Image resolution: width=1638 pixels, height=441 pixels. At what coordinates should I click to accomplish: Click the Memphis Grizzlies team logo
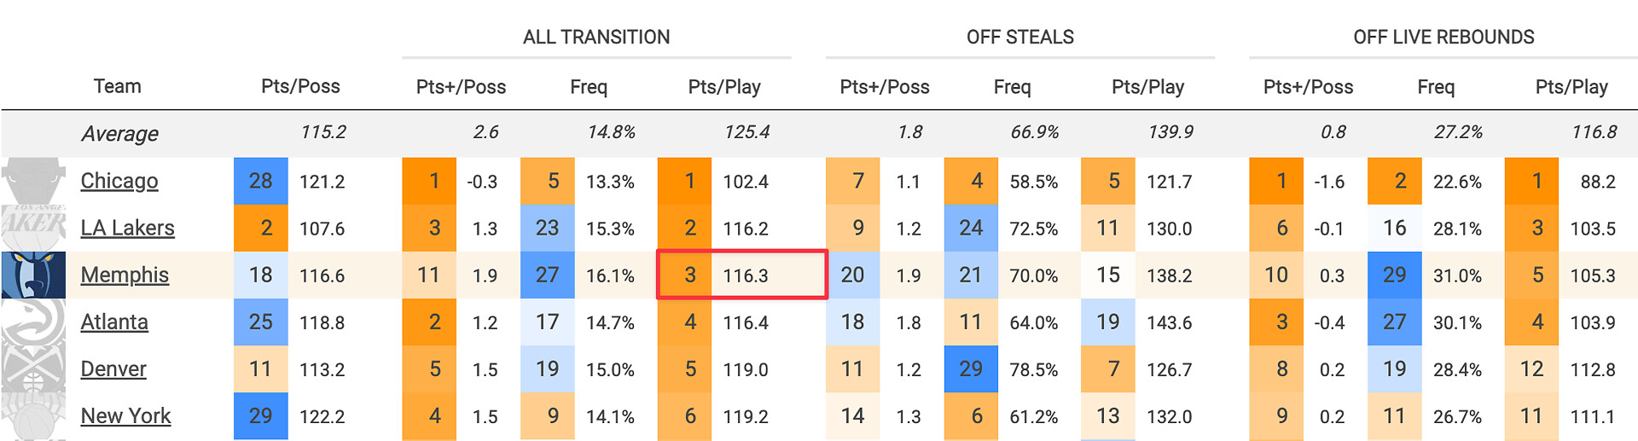33,275
